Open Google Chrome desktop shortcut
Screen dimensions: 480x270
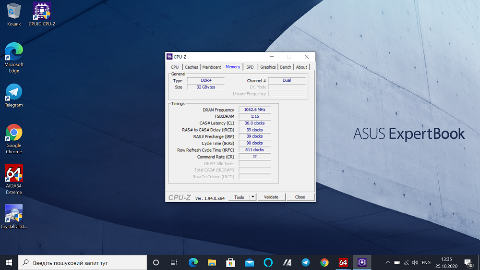[x=14, y=139]
